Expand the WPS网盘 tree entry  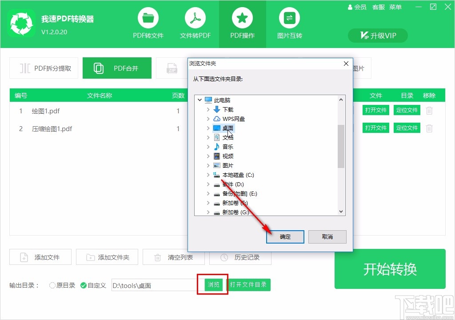point(208,119)
